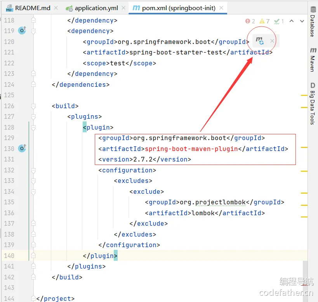
Task: Collapse the plugin block at line 128
Action: pyautogui.click(x=33, y=127)
